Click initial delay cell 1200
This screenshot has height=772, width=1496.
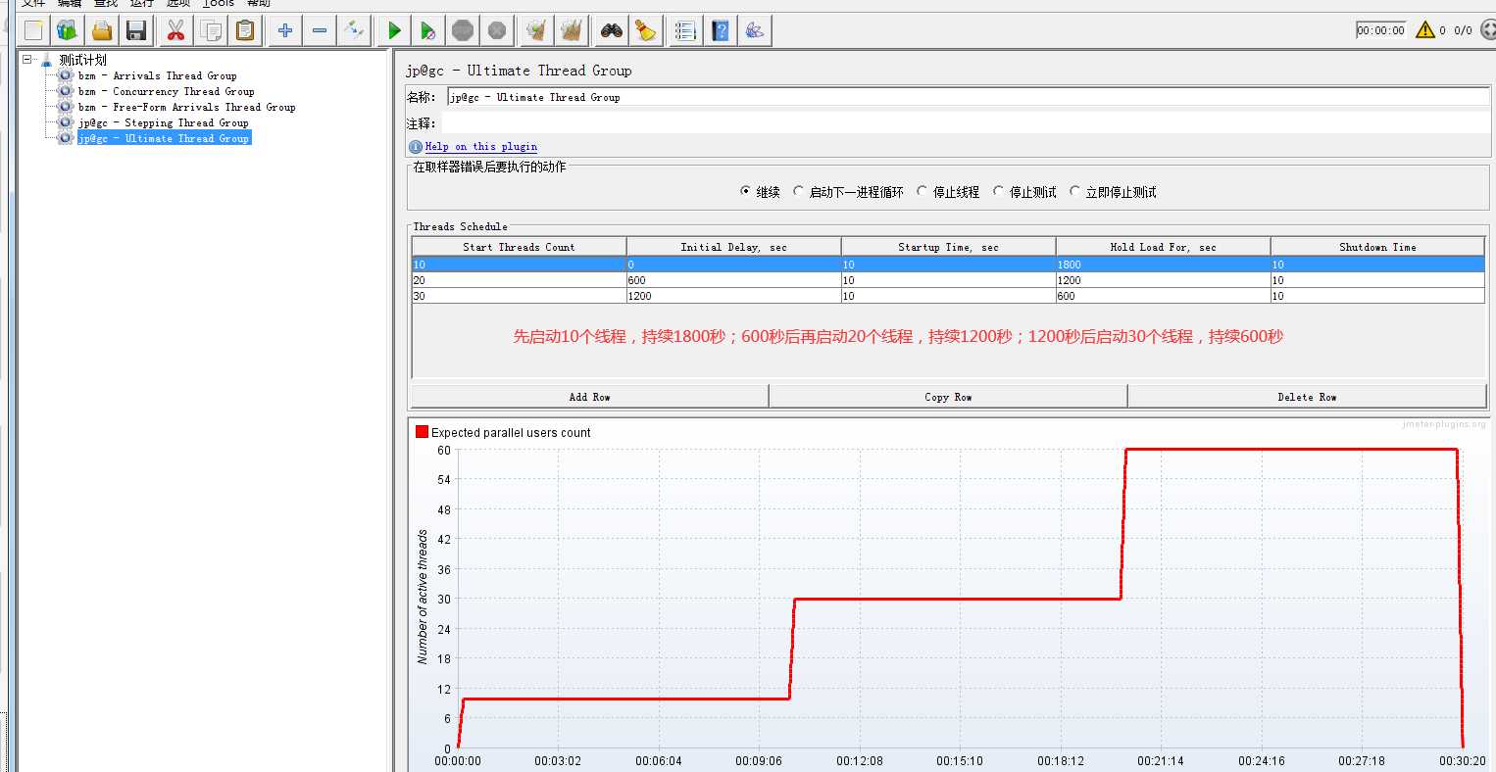coord(733,296)
